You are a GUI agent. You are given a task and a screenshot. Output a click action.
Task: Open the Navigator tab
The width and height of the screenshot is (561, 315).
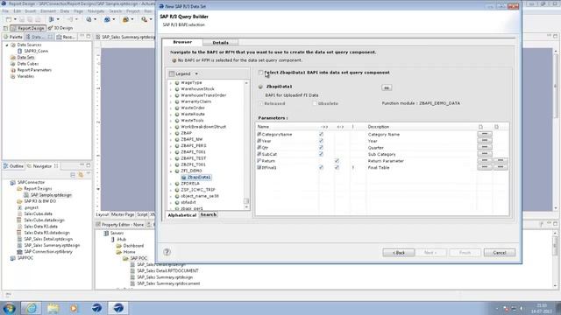click(42, 166)
